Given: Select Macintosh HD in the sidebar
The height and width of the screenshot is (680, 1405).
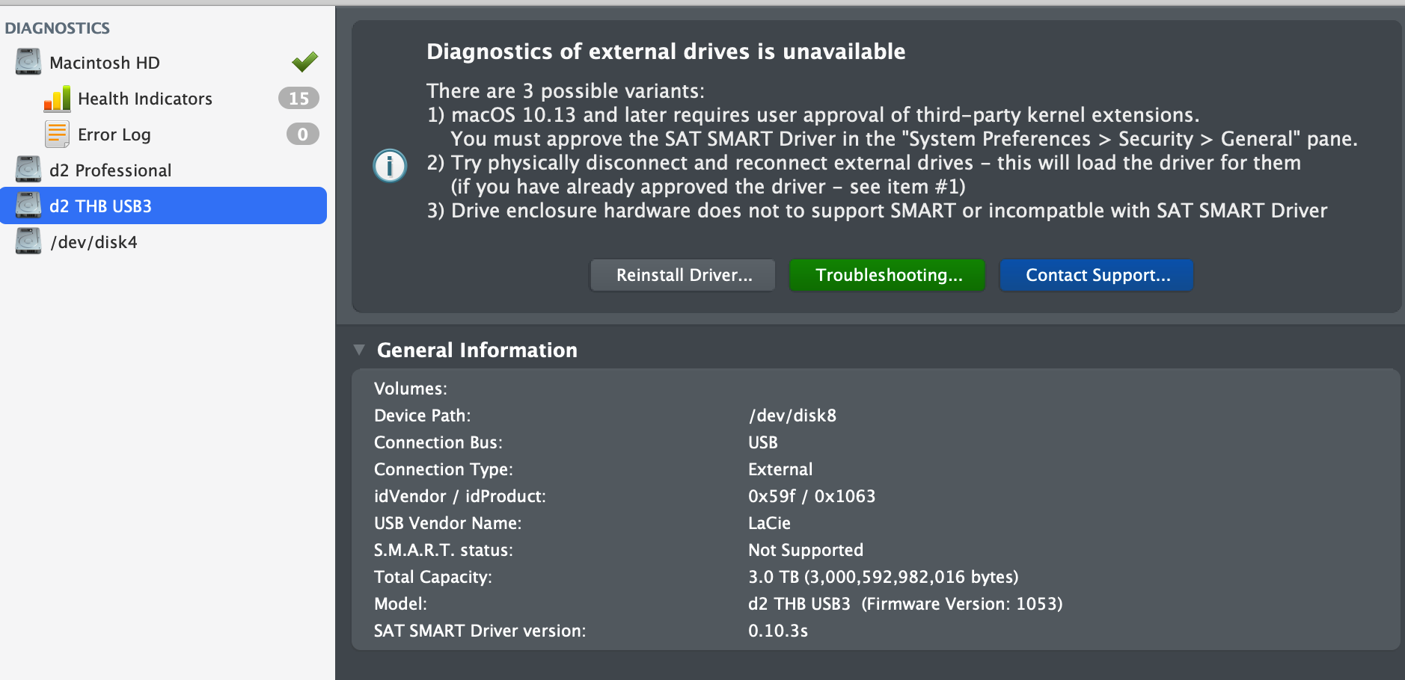Looking at the screenshot, I should 105,63.
